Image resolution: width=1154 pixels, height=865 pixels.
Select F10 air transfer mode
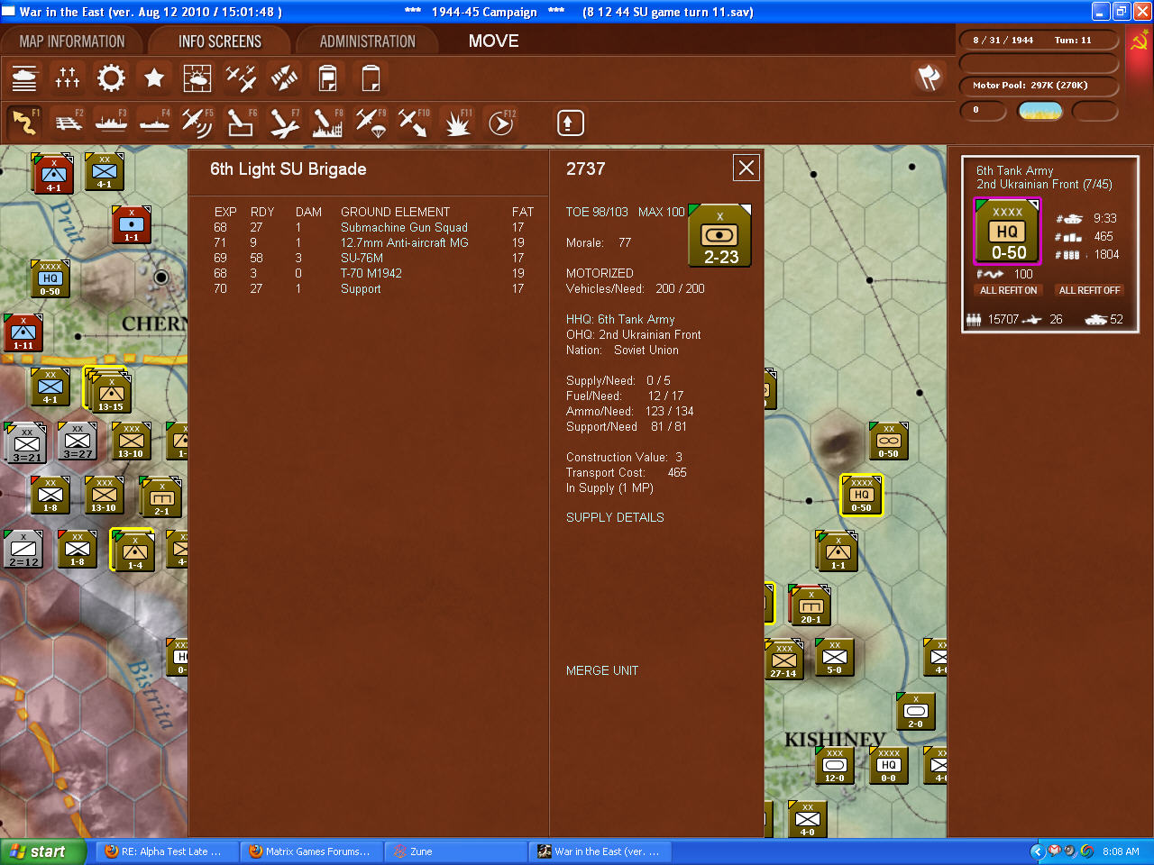click(x=414, y=123)
